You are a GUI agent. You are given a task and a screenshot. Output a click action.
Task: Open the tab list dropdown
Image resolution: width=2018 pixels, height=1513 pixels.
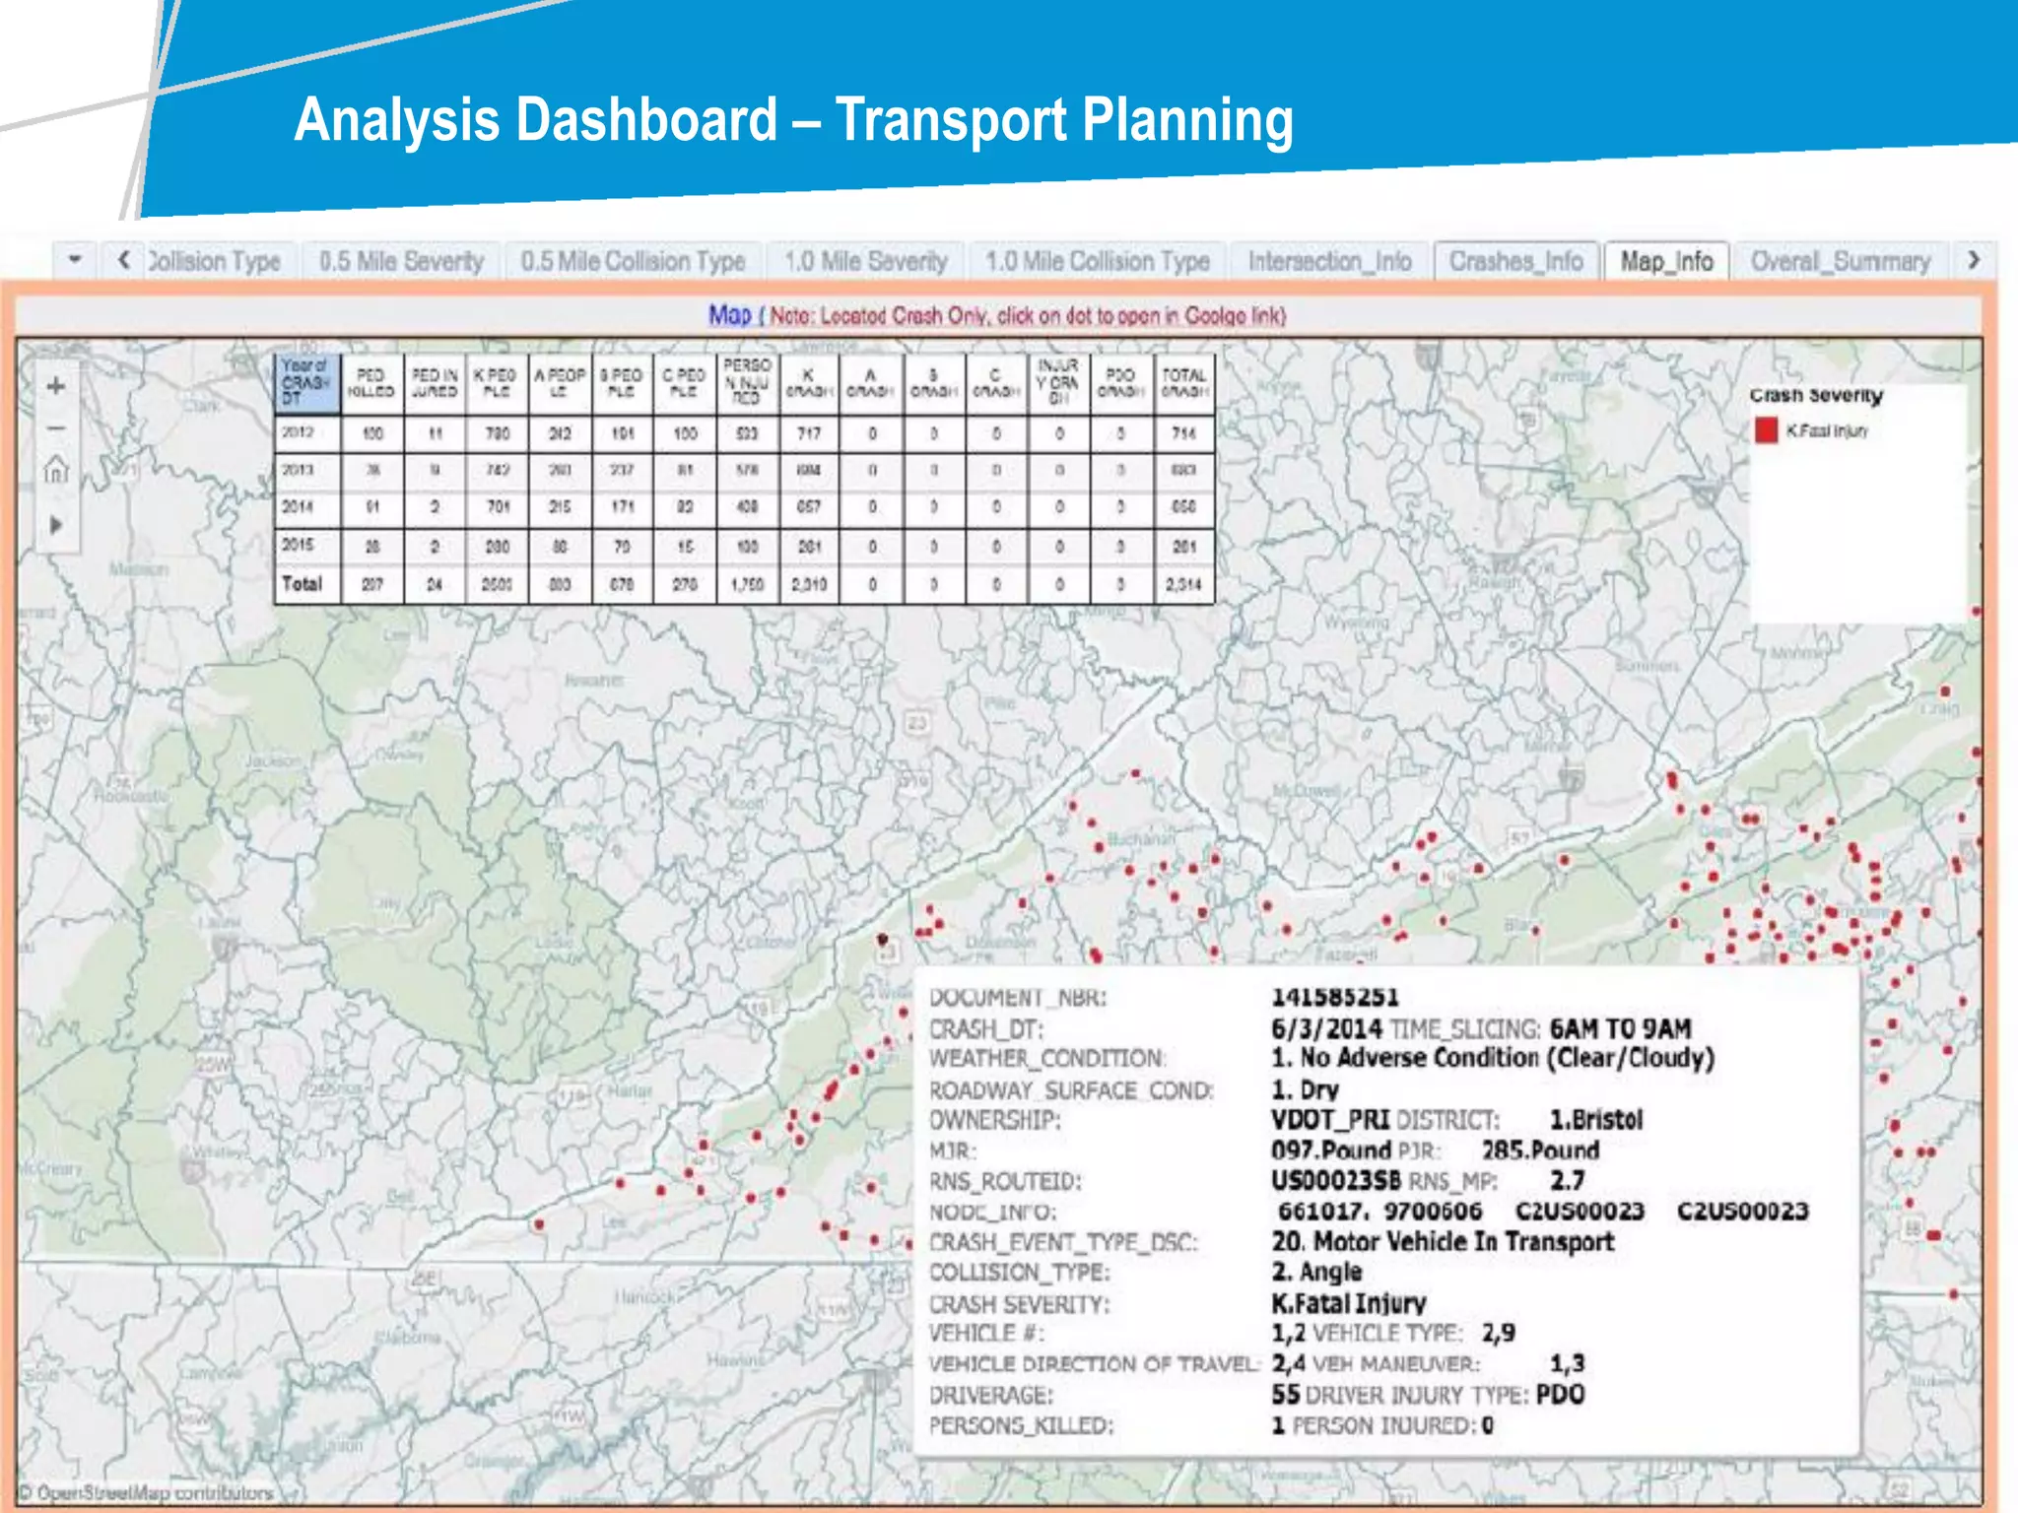pos(75,260)
